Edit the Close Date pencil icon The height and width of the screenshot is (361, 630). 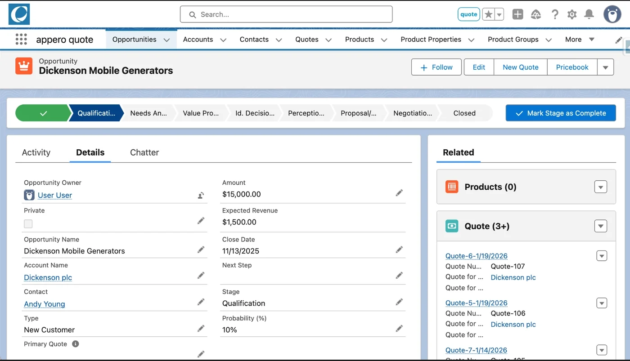[x=399, y=250]
